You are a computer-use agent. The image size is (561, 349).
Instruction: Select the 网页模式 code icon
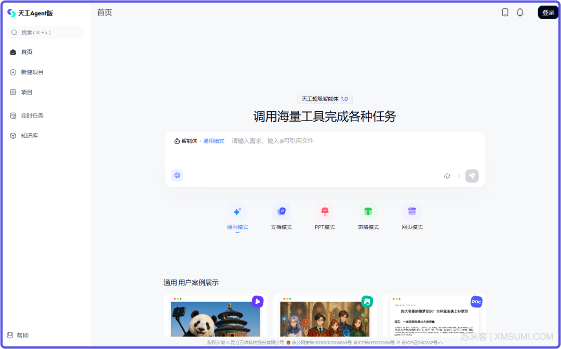tap(412, 212)
